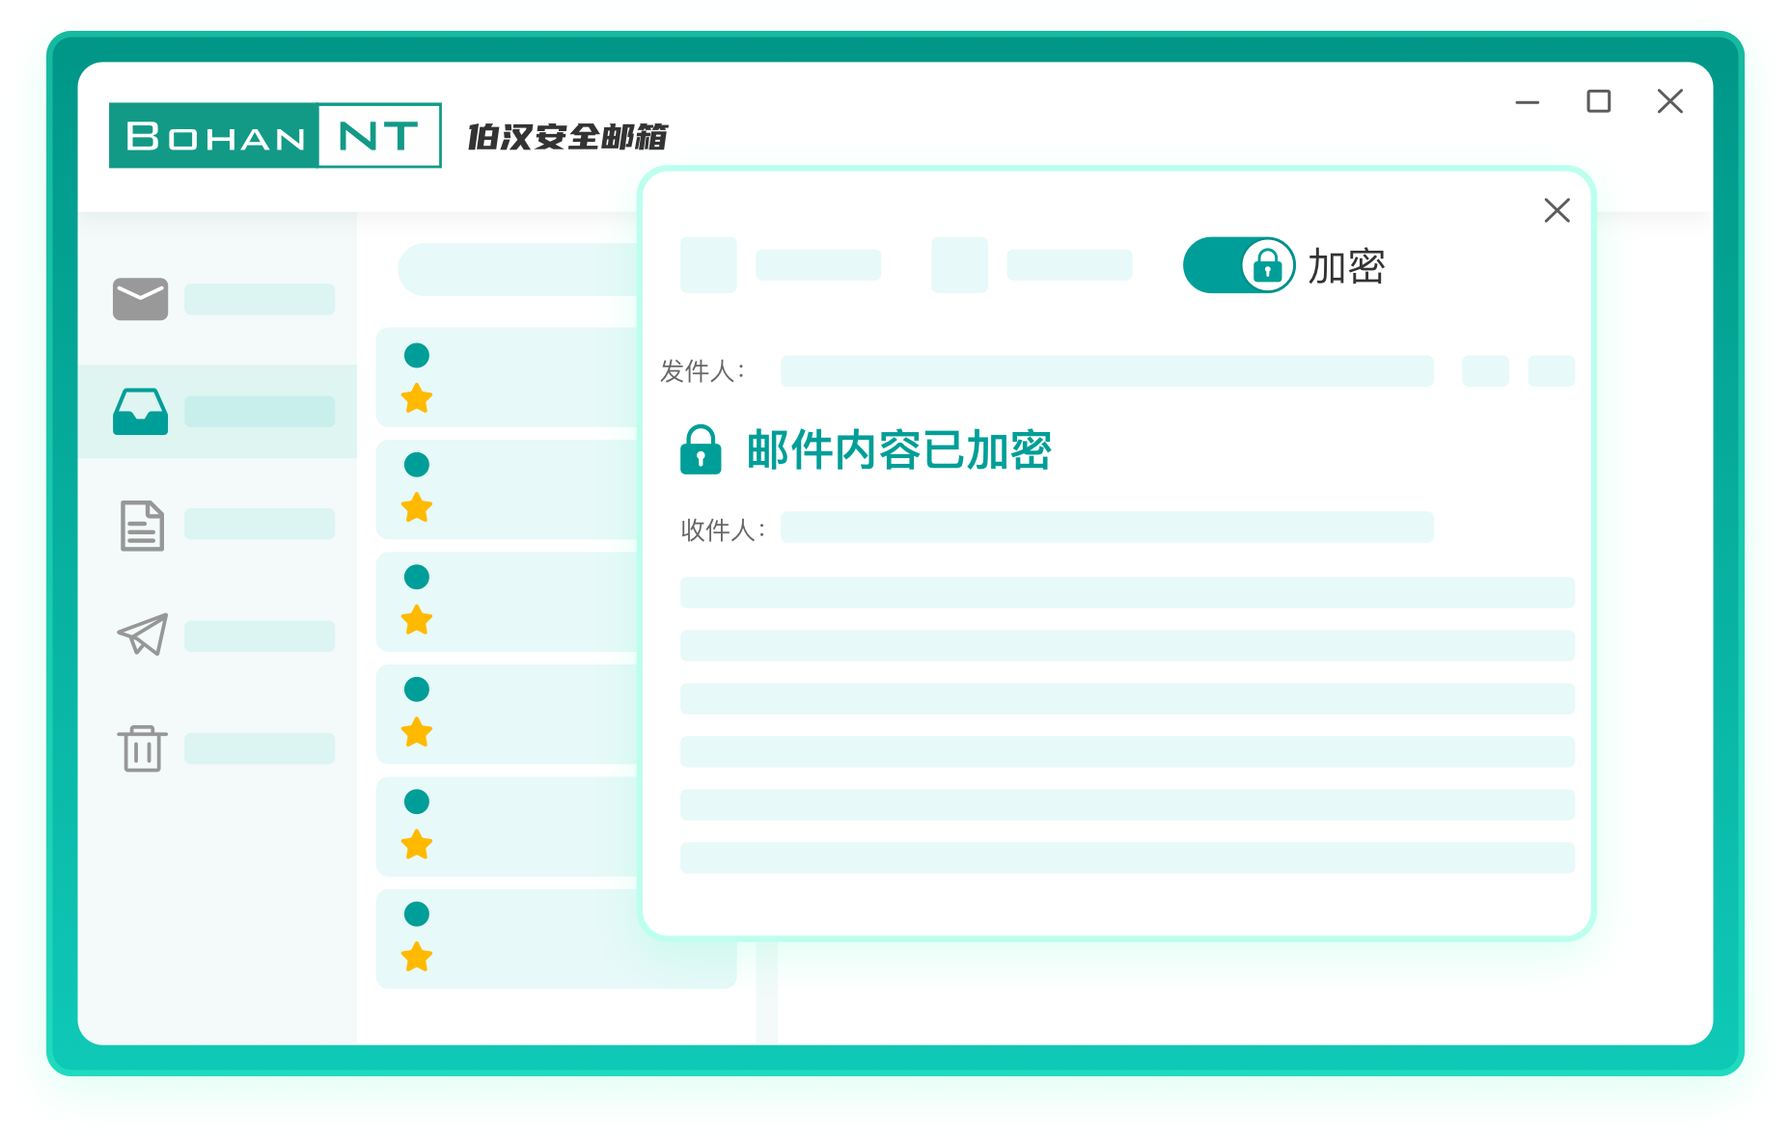The height and width of the screenshot is (1138, 1791).
Task: Click the 邮件内容已加密 heading text
Action: click(x=899, y=450)
